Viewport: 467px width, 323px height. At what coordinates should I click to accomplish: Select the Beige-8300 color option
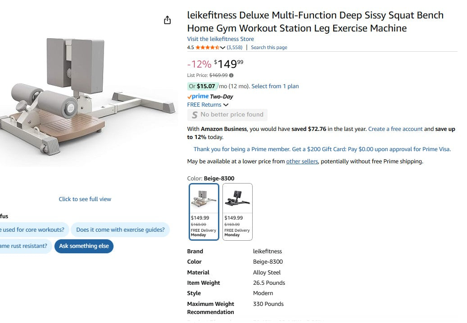(204, 211)
